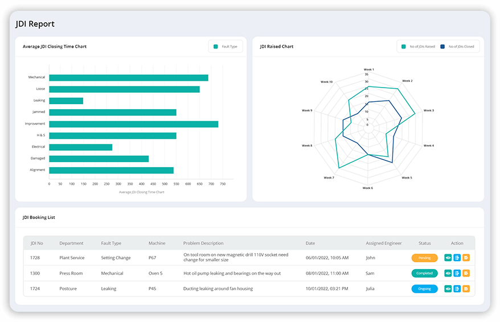The height and width of the screenshot is (322, 500).
Task: Sort table by the JDI No column header
Action: coord(36,243)
